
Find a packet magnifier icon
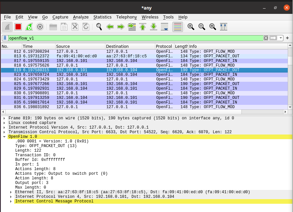click(x=99, y=27)
